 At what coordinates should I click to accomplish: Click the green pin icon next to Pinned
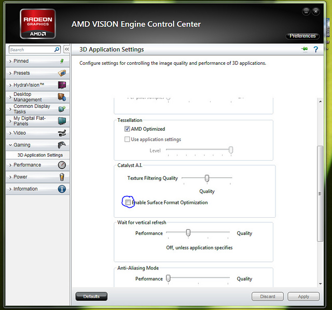pos(62,61)
